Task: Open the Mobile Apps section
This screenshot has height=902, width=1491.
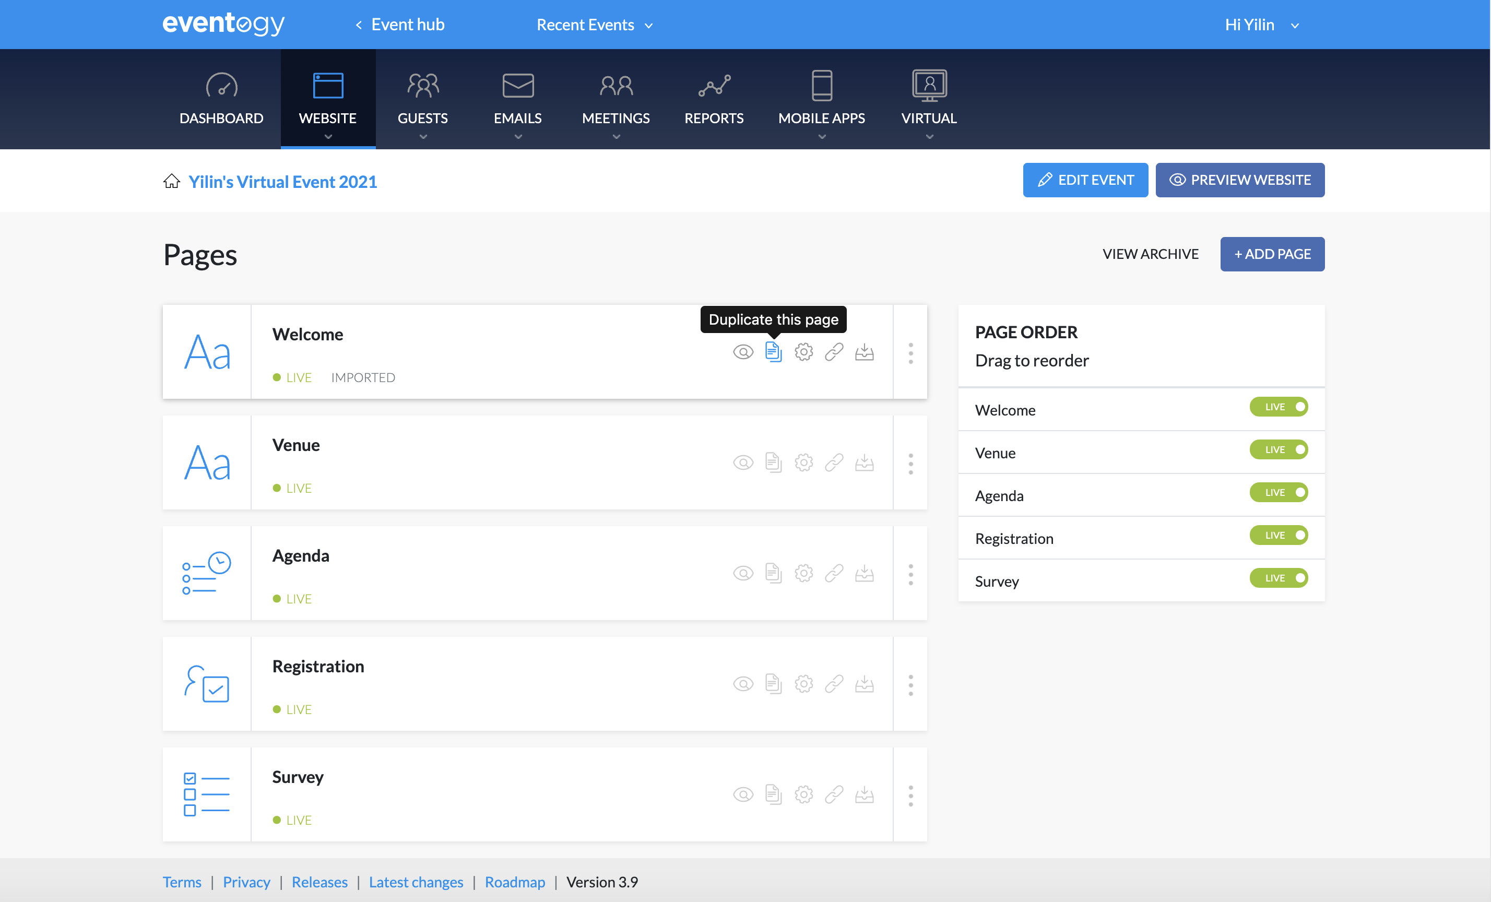Action: pos(821,99)
